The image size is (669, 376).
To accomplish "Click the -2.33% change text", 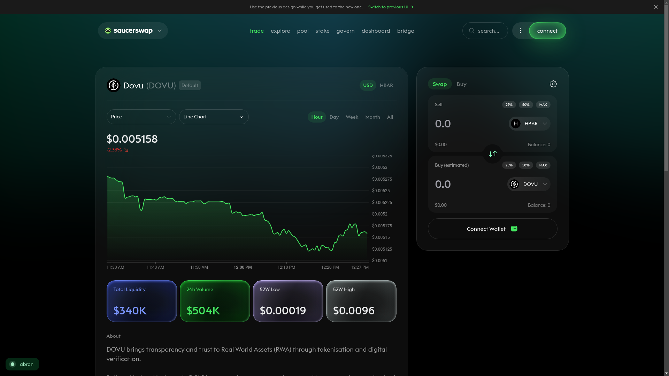I will (x=114, y=150).
